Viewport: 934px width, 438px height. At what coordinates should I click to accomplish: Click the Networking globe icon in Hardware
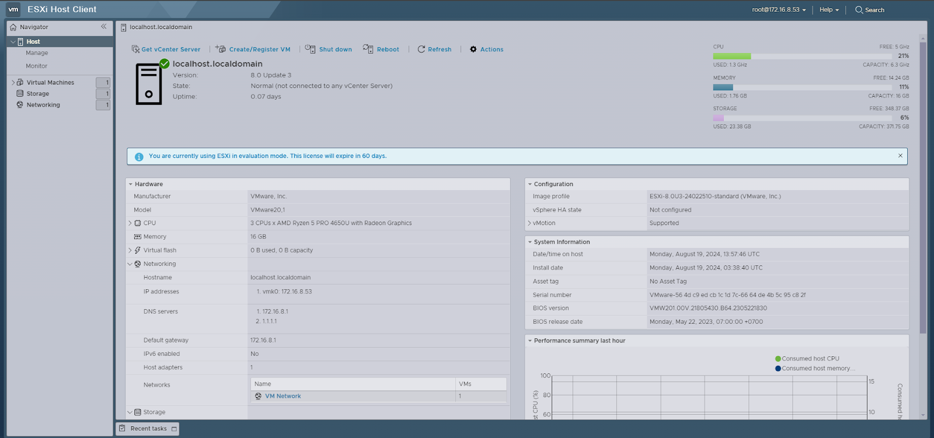click(x=138, y=264)
